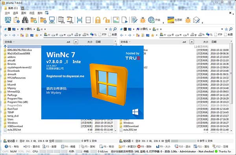Click the menu bar info window icon
Image resolution: width=236 pixels, height=155 pixels.
pyautogui.click(x=47, y=13)
